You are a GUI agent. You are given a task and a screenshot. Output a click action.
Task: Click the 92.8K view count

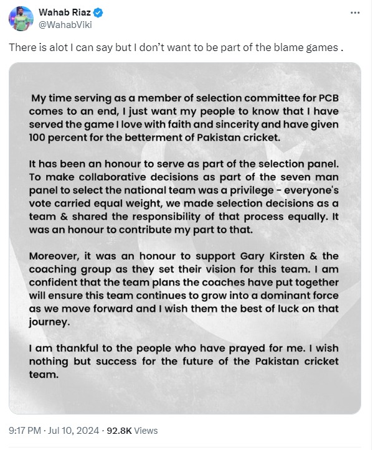tap(119, 431)
